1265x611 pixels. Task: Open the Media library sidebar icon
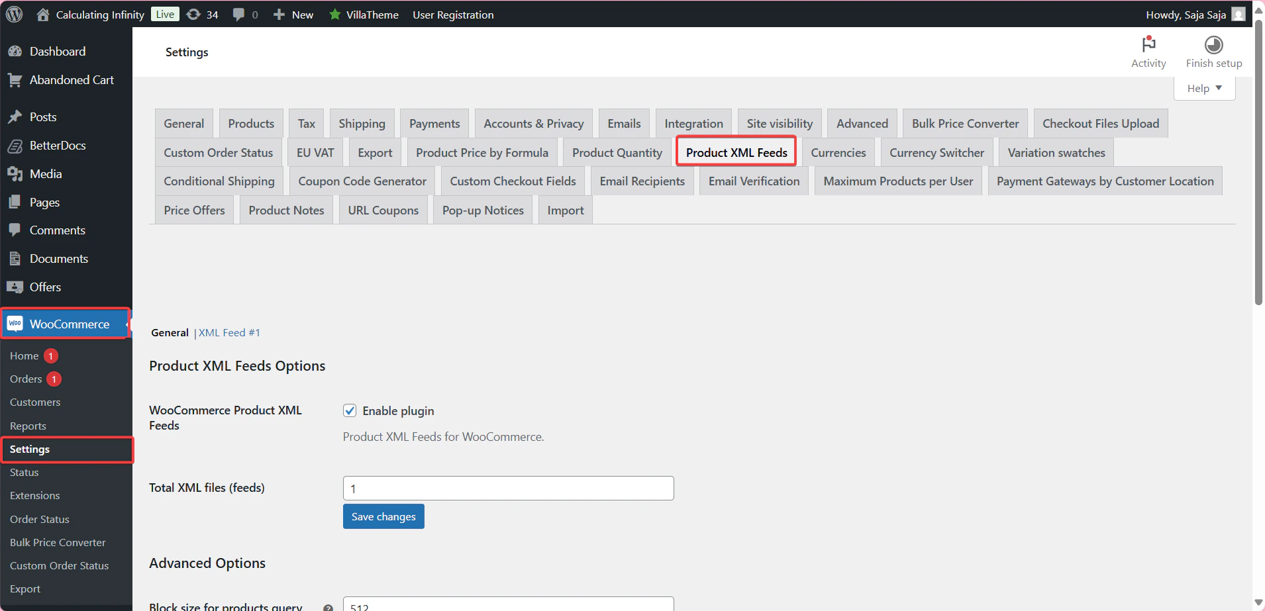[x=15, y=173]
